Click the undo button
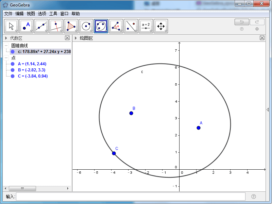This screenshot has width=272, height=204. pos(242,22)
